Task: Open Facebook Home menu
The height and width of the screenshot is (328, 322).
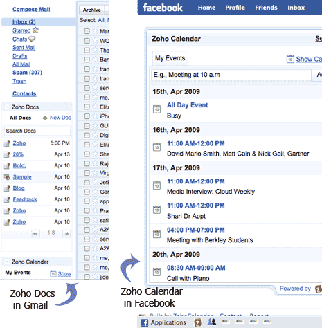Action: (206, 8)
